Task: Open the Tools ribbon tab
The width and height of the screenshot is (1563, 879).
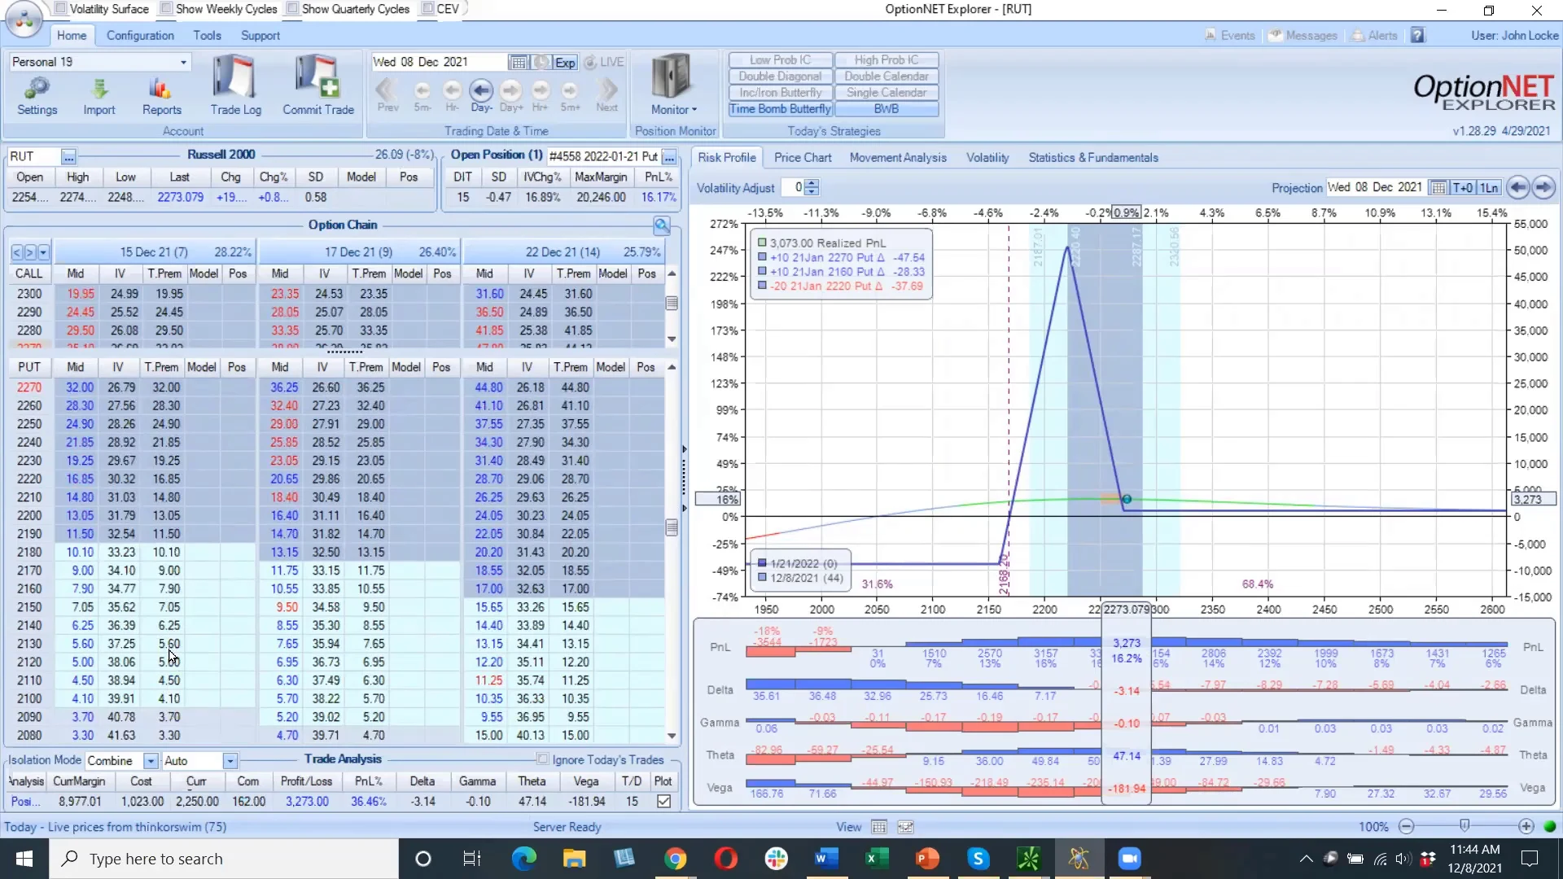Action: [x=207, y=36]
